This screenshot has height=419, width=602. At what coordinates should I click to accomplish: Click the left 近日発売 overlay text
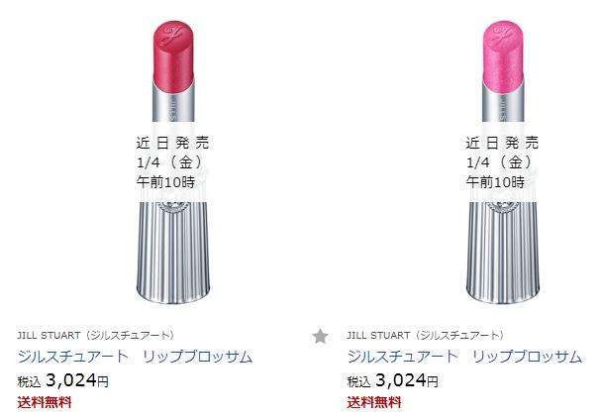click(172, 143)
